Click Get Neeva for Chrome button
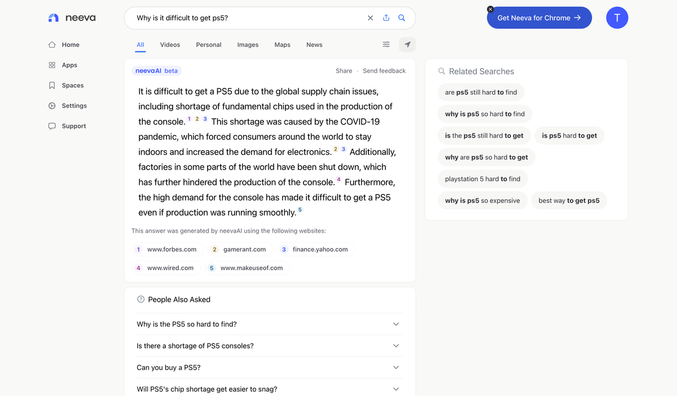The width and height of the screenshot is (677, 396). click(539, 18)
